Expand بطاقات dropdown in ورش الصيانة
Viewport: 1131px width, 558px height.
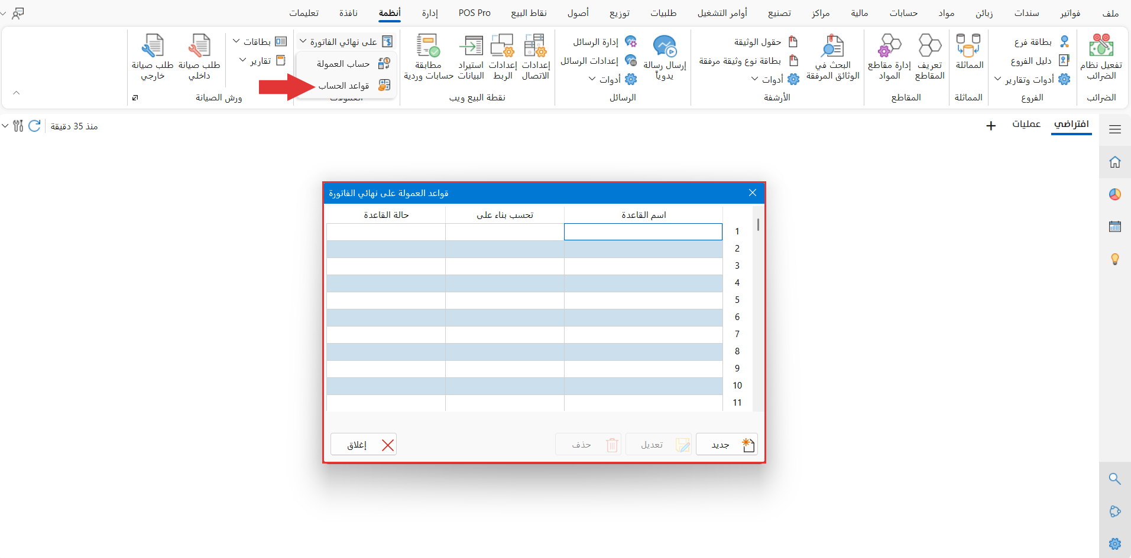pyautogui.click(x=260, y=41)
